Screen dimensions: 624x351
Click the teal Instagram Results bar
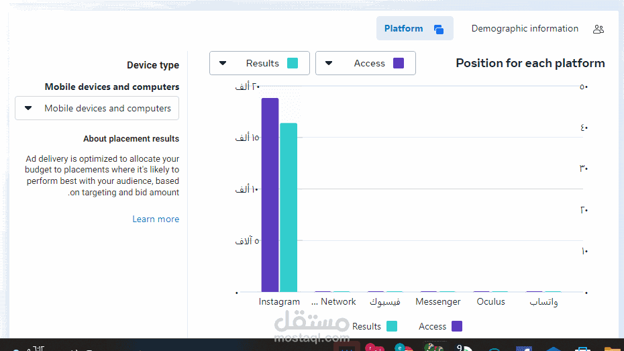click(289, 207)
